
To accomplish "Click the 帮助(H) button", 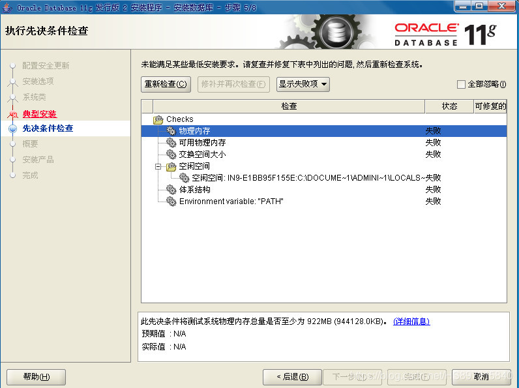I will pyautogui.click(x=36, y=377).
